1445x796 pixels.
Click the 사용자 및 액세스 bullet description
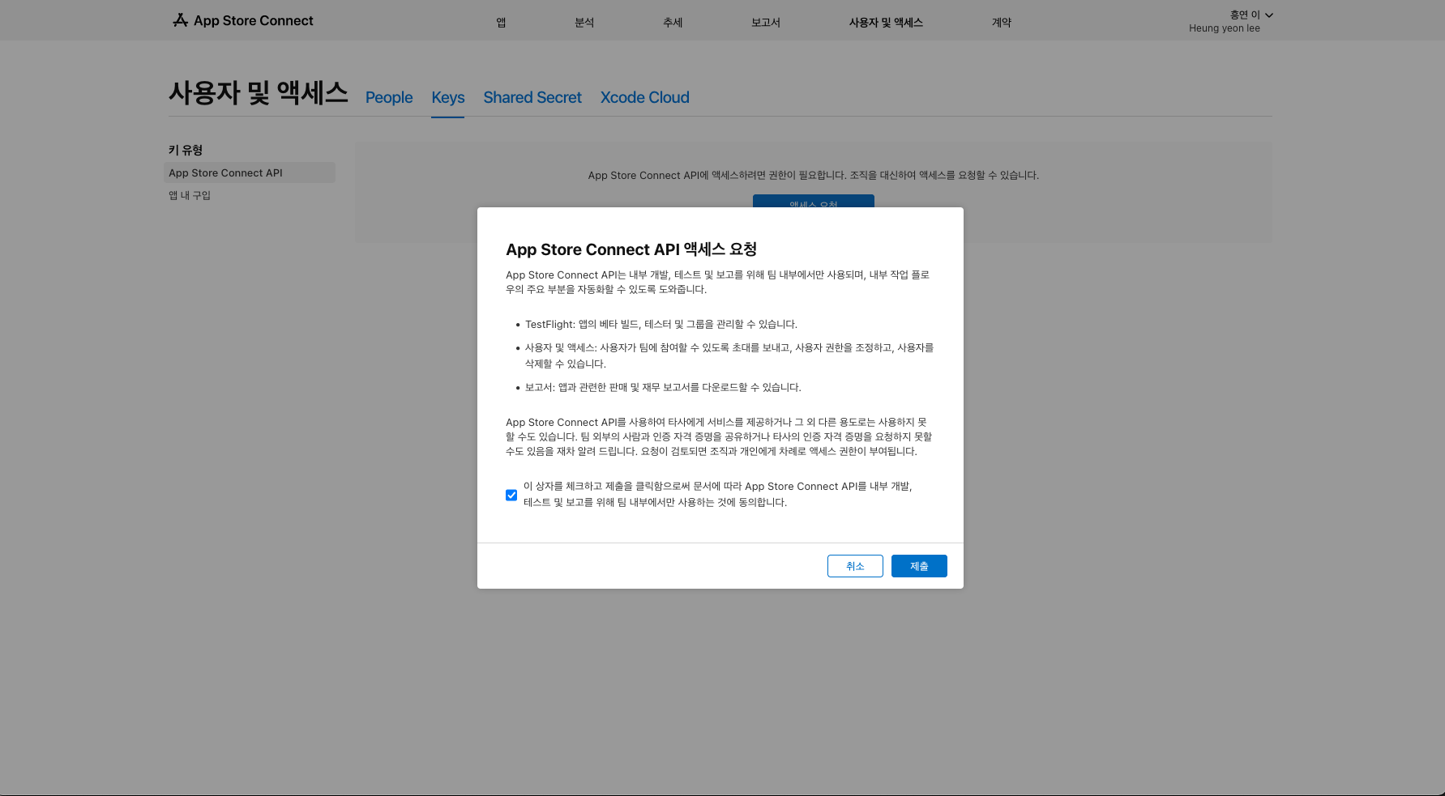729,355
